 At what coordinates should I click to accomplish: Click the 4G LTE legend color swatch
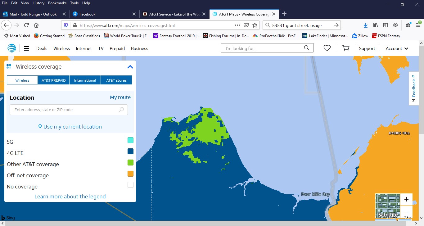130,151
